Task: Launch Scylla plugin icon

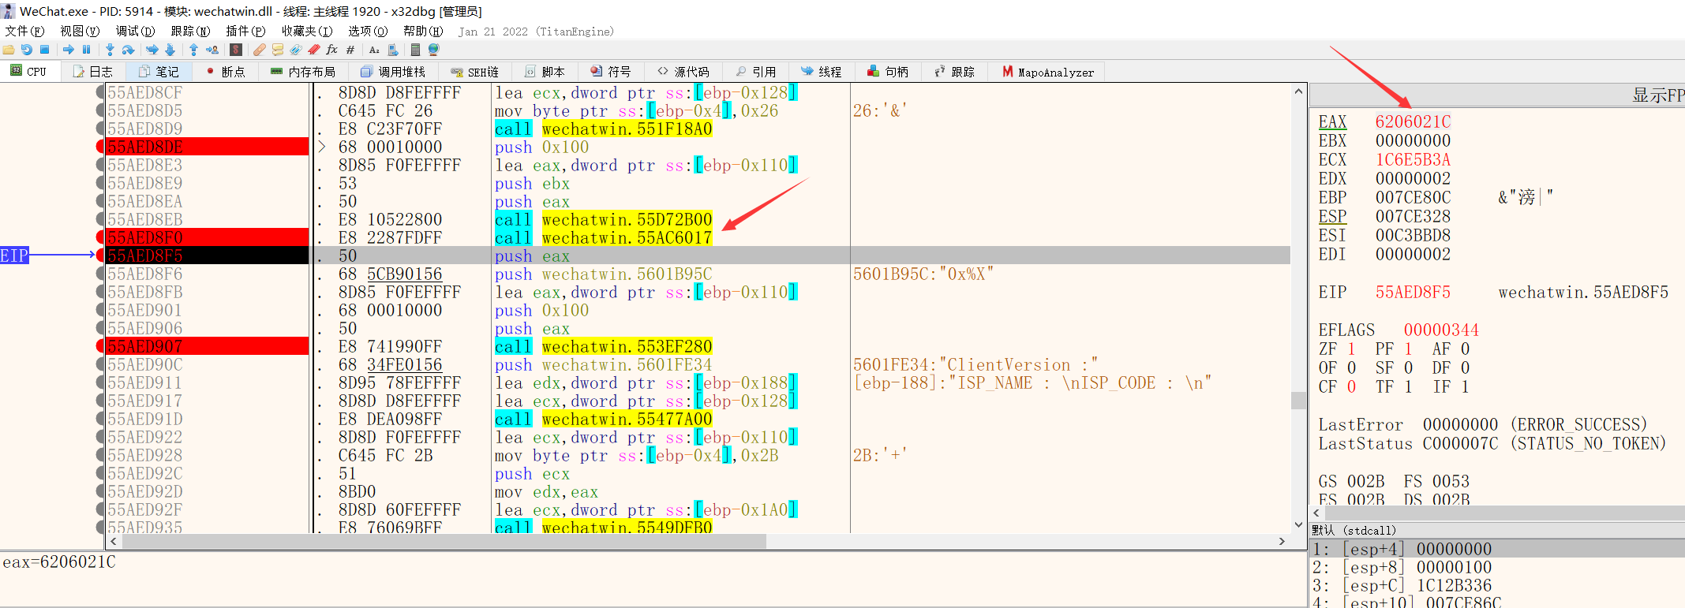Action: [235, 50]
